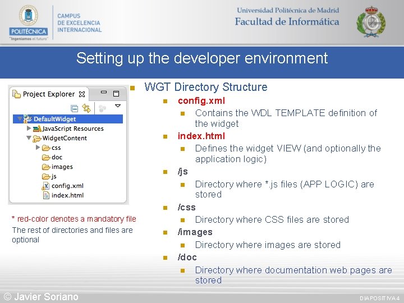Click the Facultad de Informática crest

coord(371,22)
